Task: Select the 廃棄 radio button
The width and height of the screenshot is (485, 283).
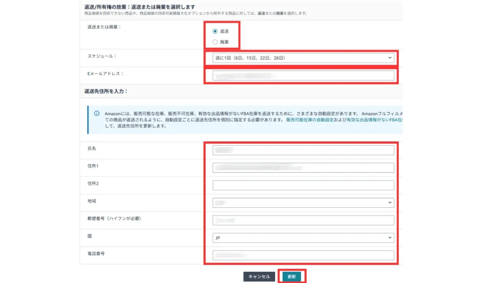Action: coord(216,42)
